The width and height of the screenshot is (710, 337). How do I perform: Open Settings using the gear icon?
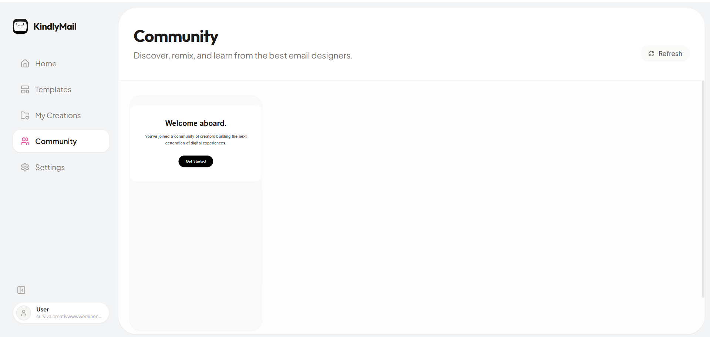click(x=24, y=167)
